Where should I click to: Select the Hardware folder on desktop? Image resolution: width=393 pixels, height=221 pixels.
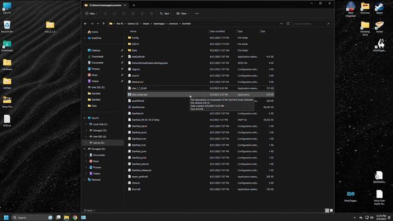[7, 64]
